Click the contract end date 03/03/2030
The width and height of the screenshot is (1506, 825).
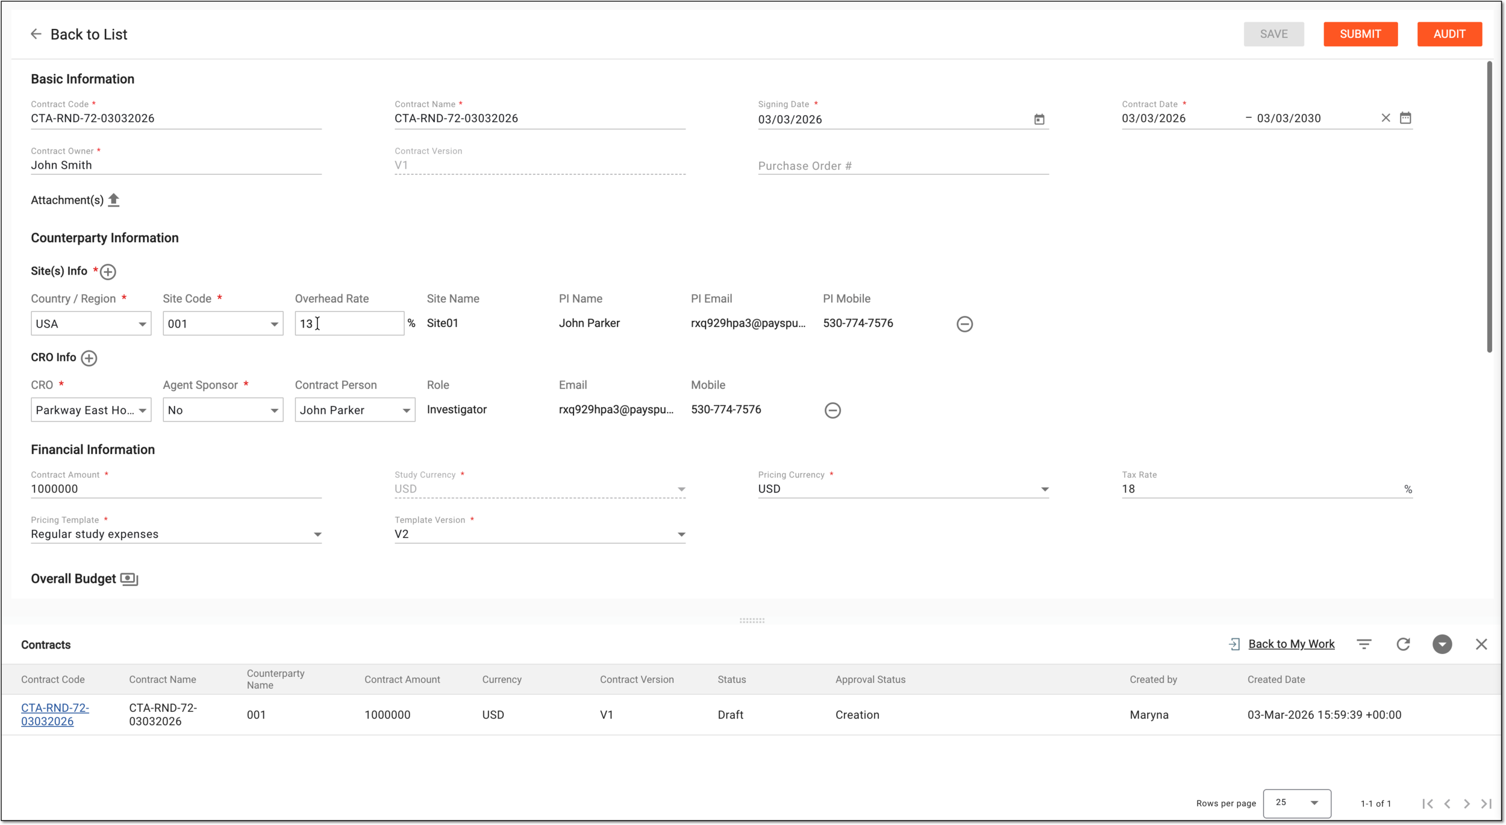(x=1289, y=119)
